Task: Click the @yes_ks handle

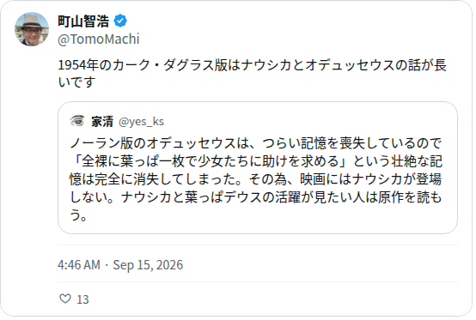Action: click(x=141, y=122)
